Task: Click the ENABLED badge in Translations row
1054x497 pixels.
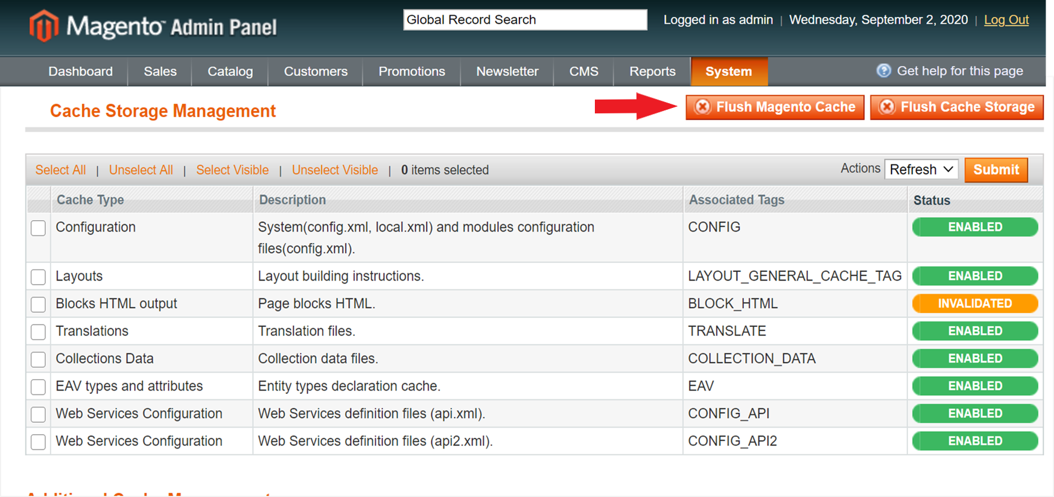Action: [975, 331]
